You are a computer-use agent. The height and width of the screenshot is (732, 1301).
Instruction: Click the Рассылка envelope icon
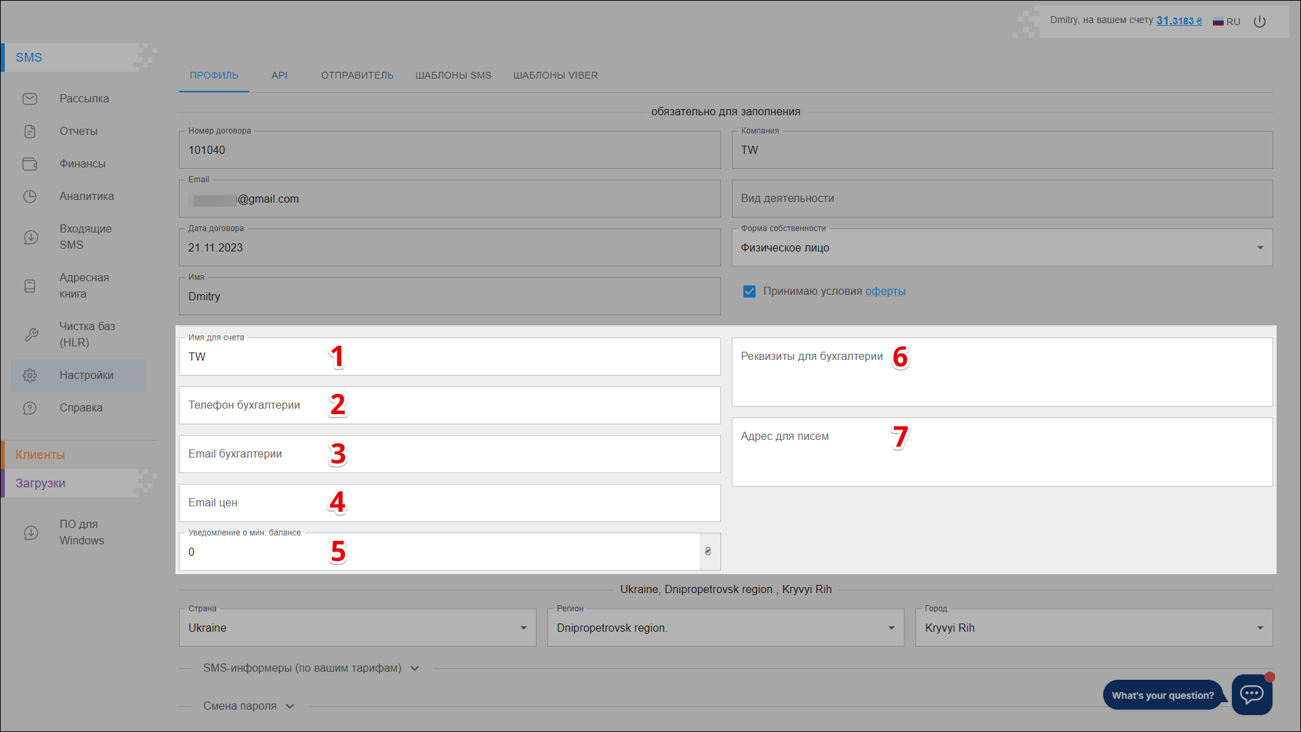click(x=30, y=99)
